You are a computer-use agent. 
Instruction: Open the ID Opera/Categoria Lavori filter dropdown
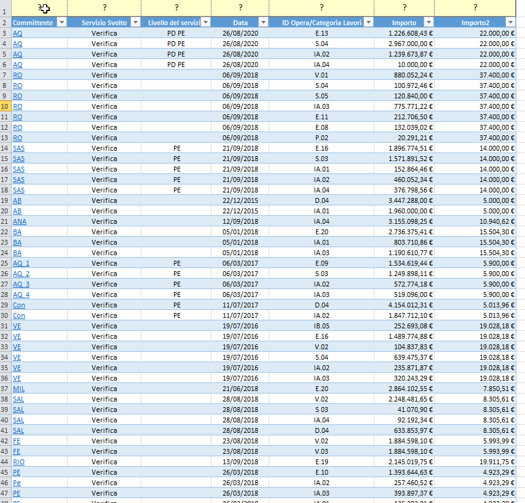pyautogui.click(x=369, y=22)
